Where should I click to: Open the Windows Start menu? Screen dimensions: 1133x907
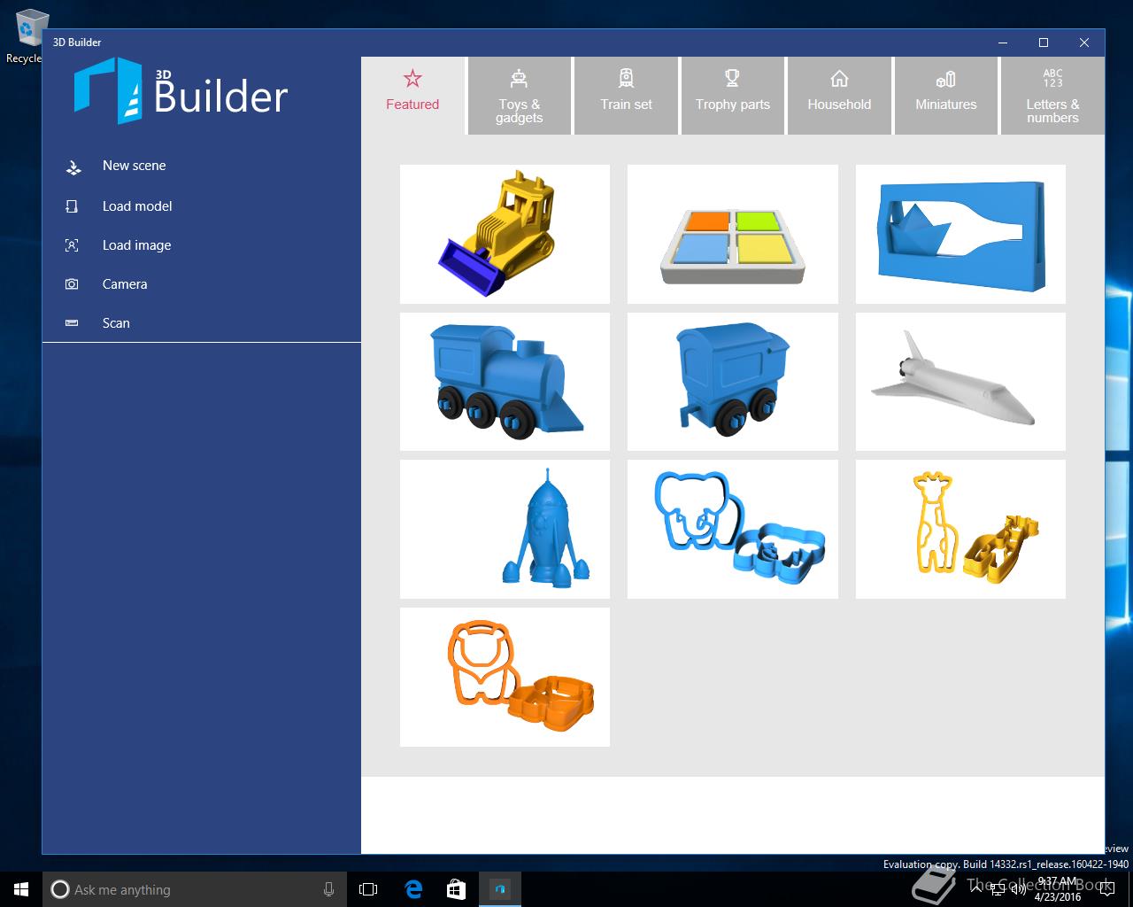pyautogui.click(x=21, y=889)
